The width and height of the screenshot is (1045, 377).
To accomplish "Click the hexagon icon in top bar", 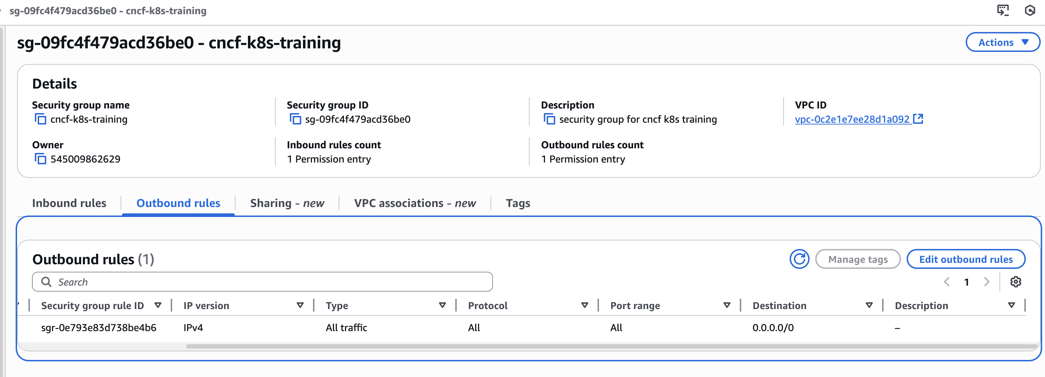I will coord(1030,10).
